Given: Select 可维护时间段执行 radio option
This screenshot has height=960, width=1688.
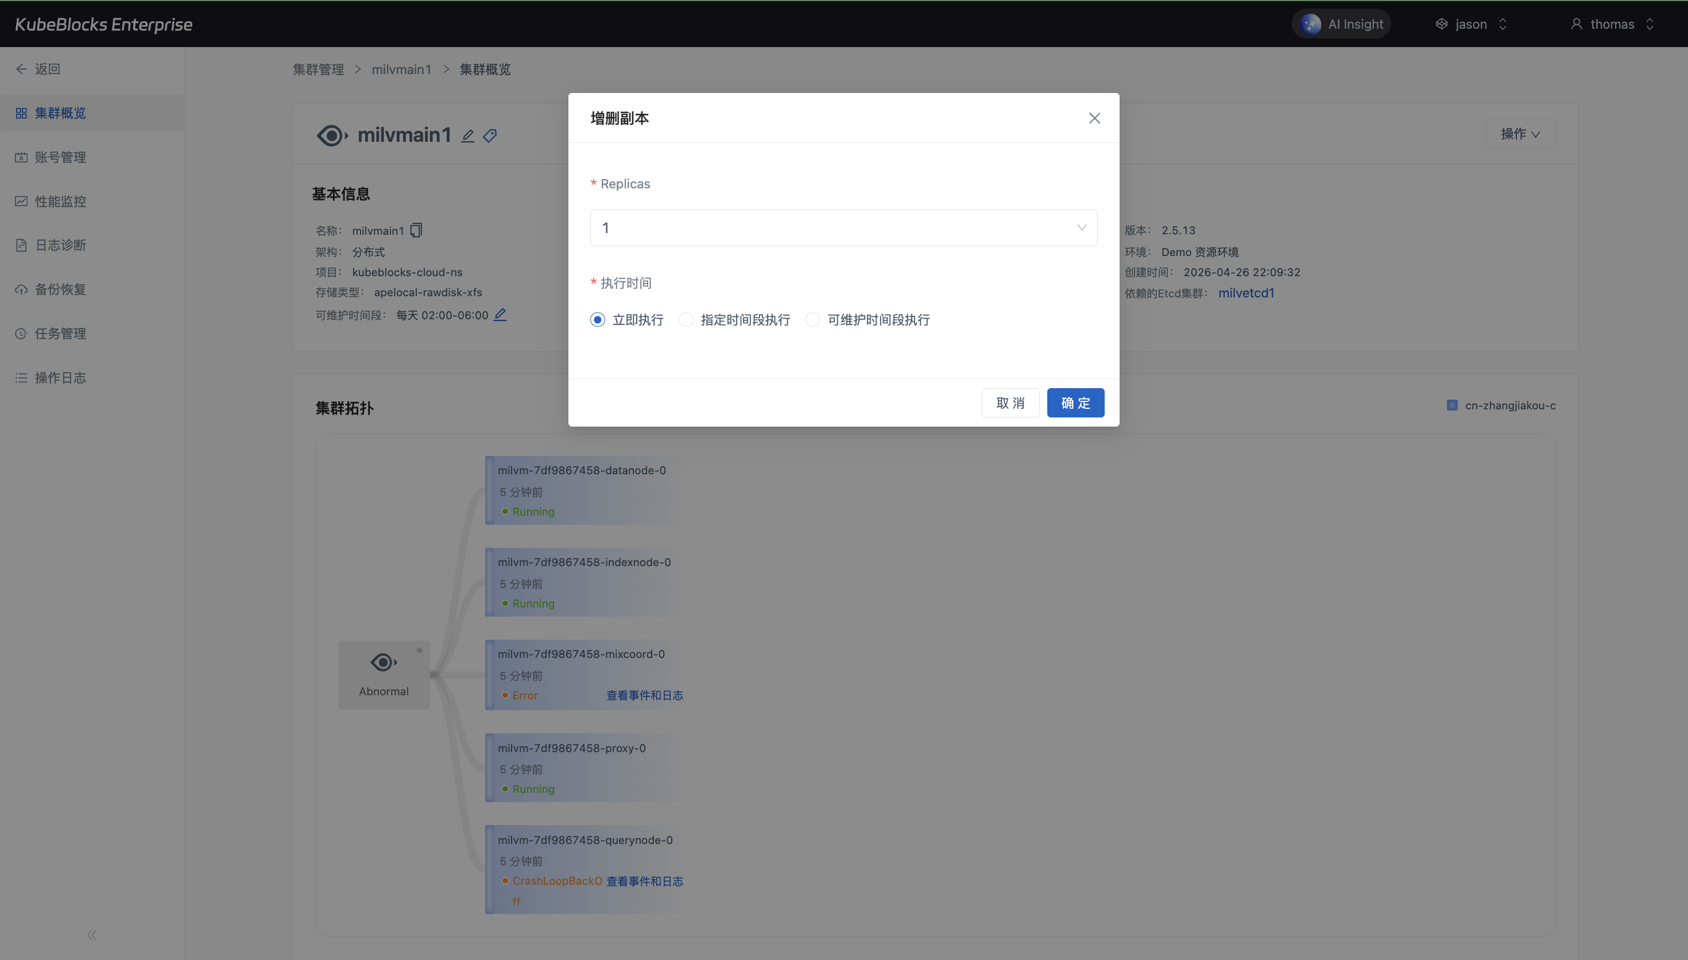Looking at the screenshot, I should coord(812,320).
